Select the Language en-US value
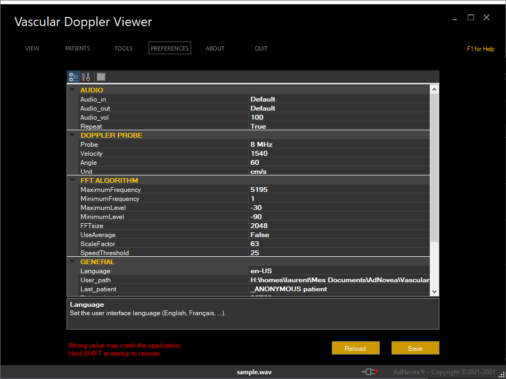Screen dimensions: 506x379 click(339, 271)
